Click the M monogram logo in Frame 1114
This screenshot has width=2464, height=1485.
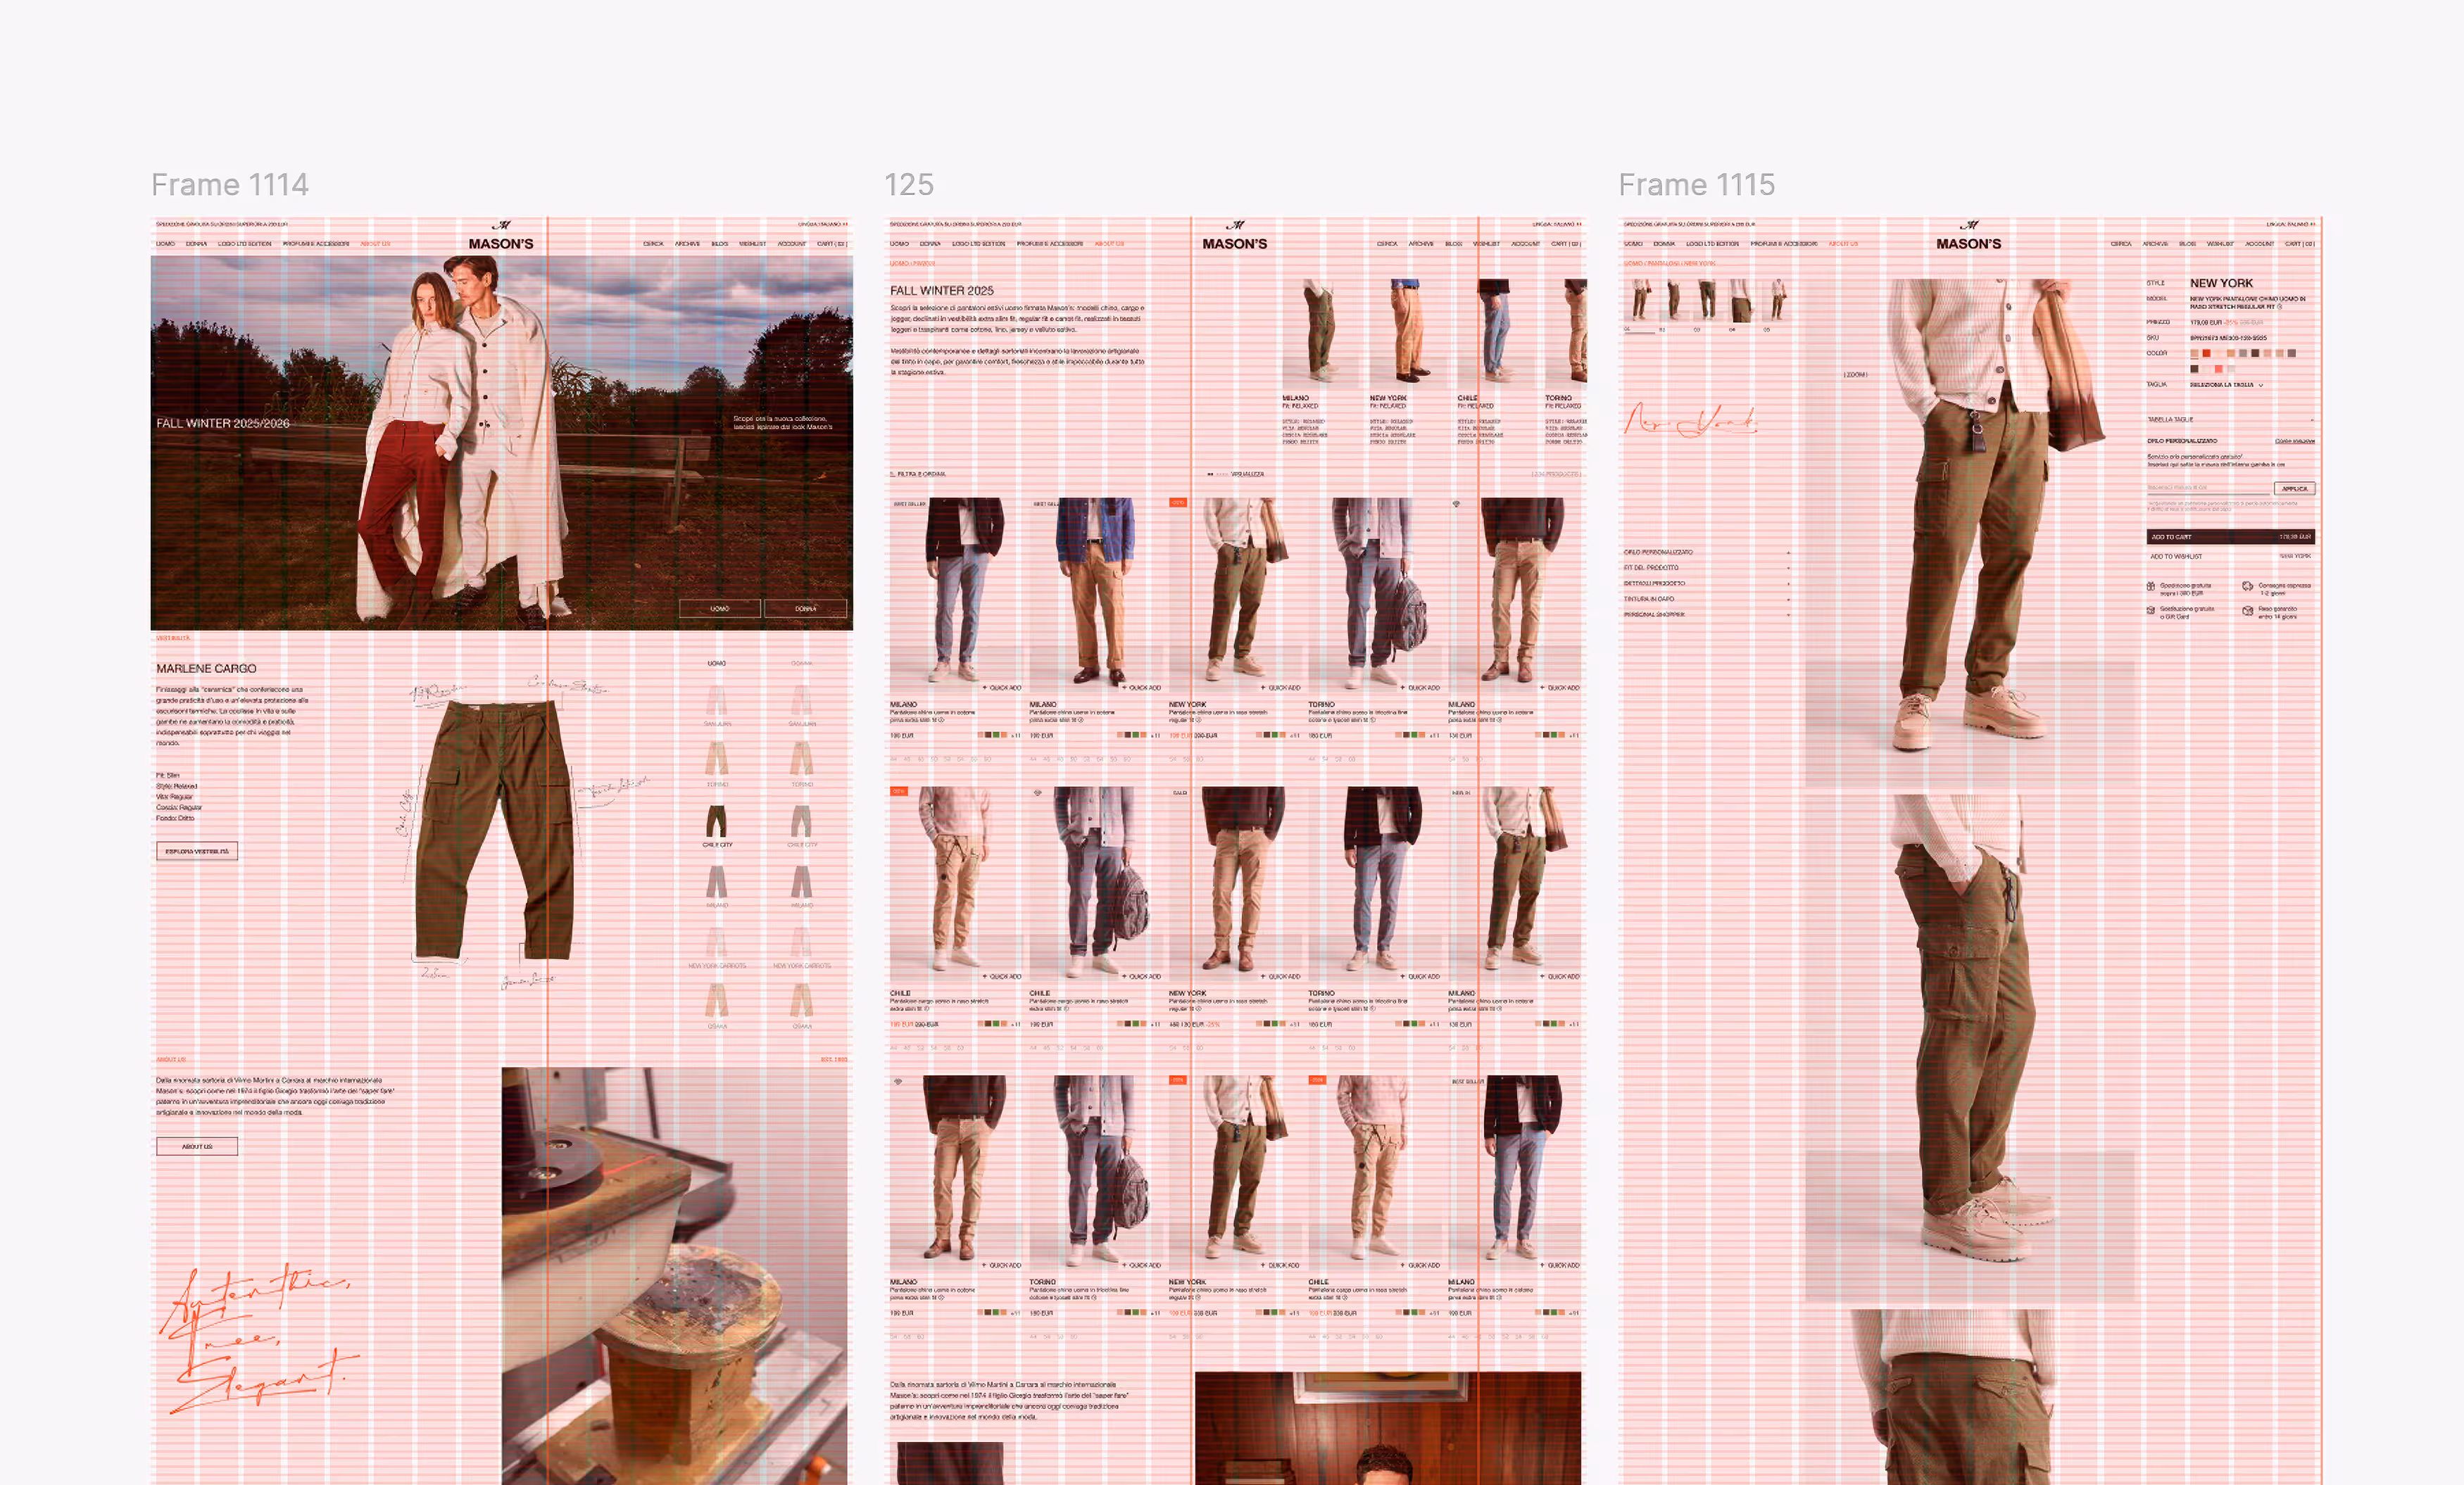502,225
